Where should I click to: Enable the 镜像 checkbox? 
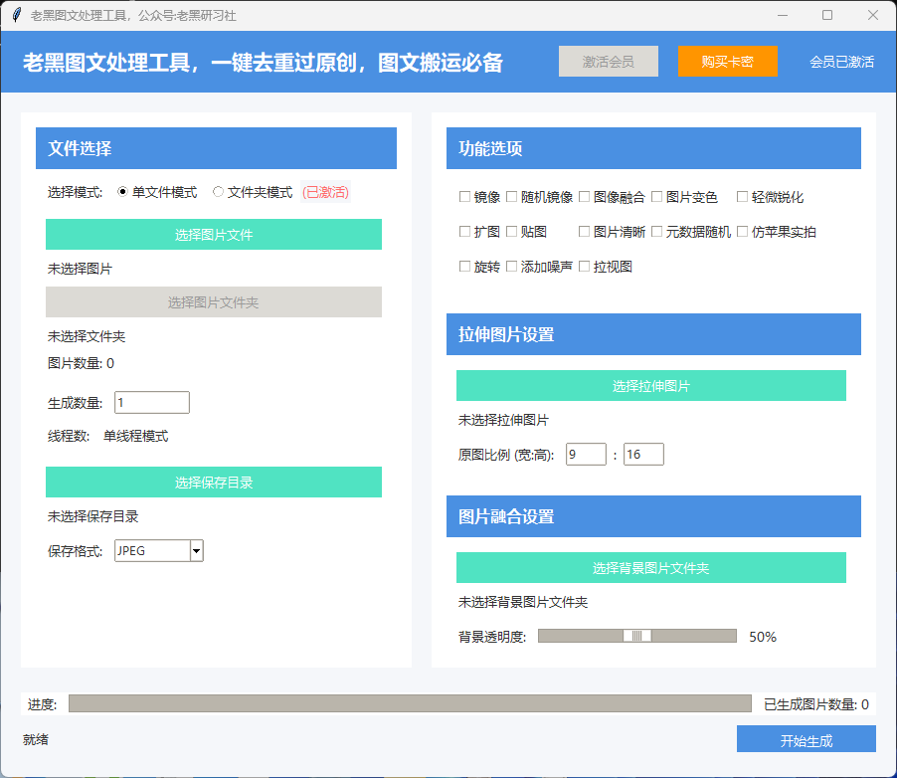pyautogui.click(x=464, y=197)
